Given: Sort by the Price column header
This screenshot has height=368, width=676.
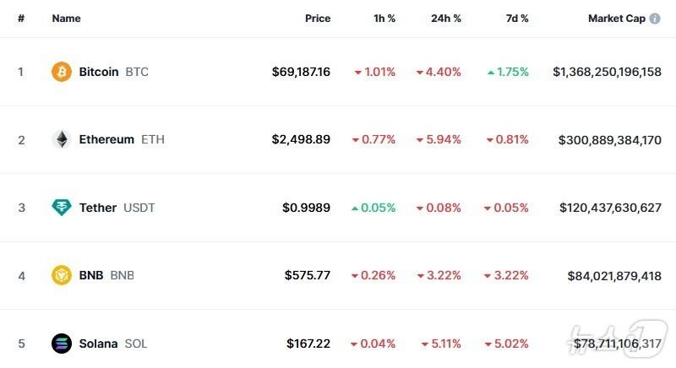Looking at the screenshot, I should 318,19.
